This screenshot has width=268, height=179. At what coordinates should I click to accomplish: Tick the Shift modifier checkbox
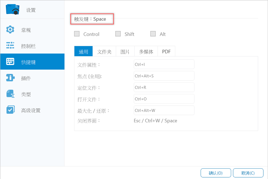click(118, 34)
